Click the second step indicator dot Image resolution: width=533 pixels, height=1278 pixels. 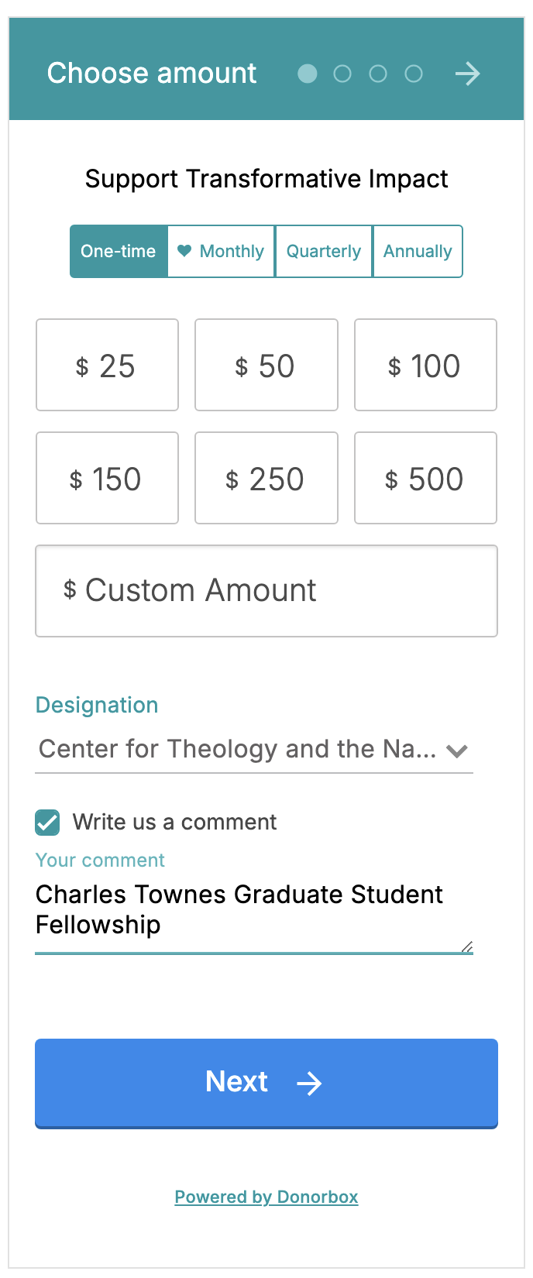[x=342, y=74]
